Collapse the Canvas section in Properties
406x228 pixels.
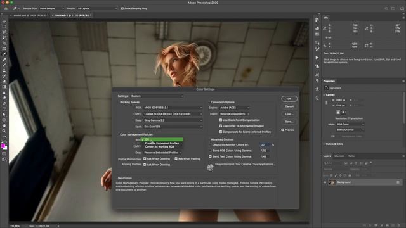click(324, 95)
